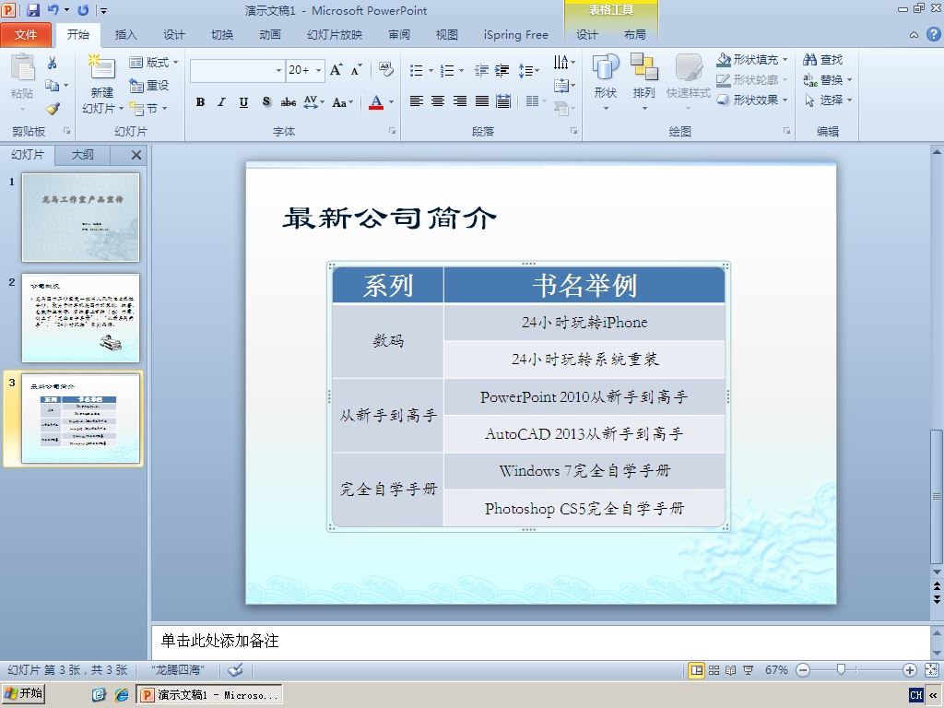Image resolution: width=944 pixels, height=708 pixels.
Task: Click the Redo icon in quick access toolbar
Action: [83, 9]
